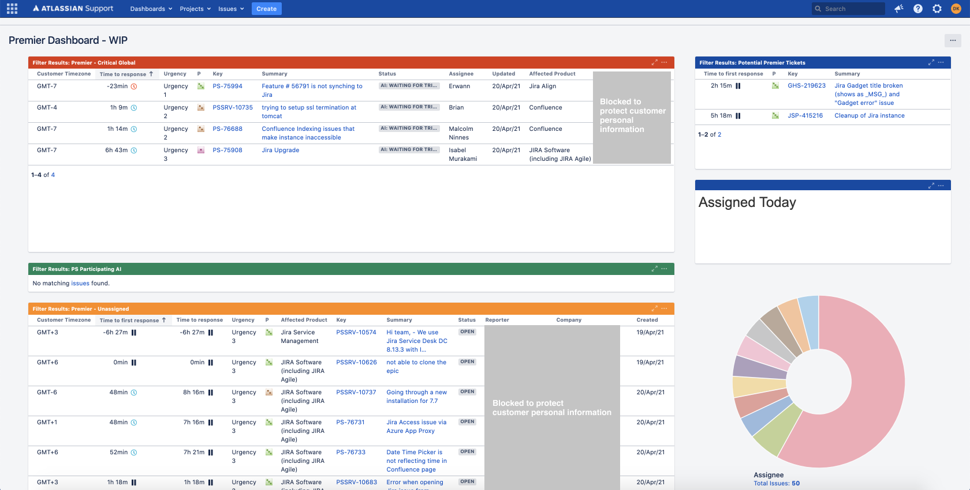Expand the Issues menu
The width and height of the screenshot is (970, 490).
(x=231, y=9)
